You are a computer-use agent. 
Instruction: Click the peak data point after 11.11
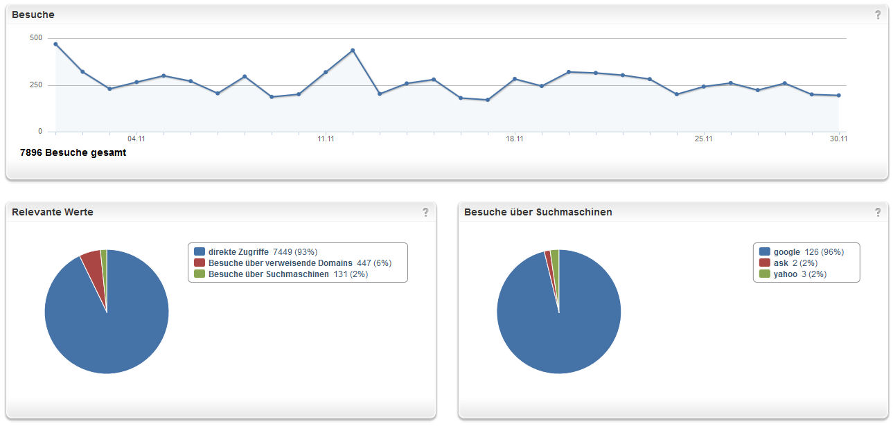click(353, 50)
